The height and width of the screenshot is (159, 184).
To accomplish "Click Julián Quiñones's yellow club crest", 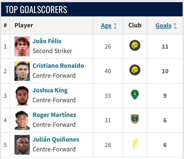I will [x=135, y=144].
